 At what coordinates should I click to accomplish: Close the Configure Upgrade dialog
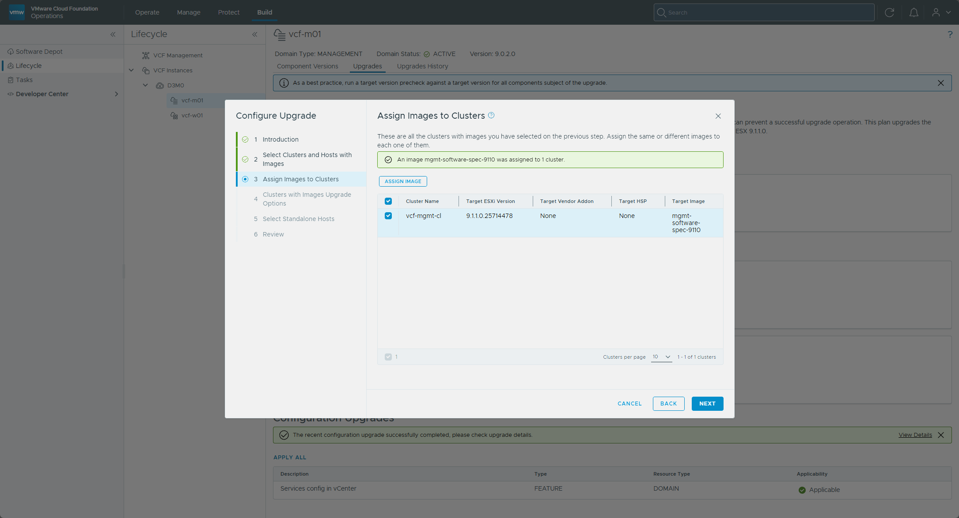[718, 116]
